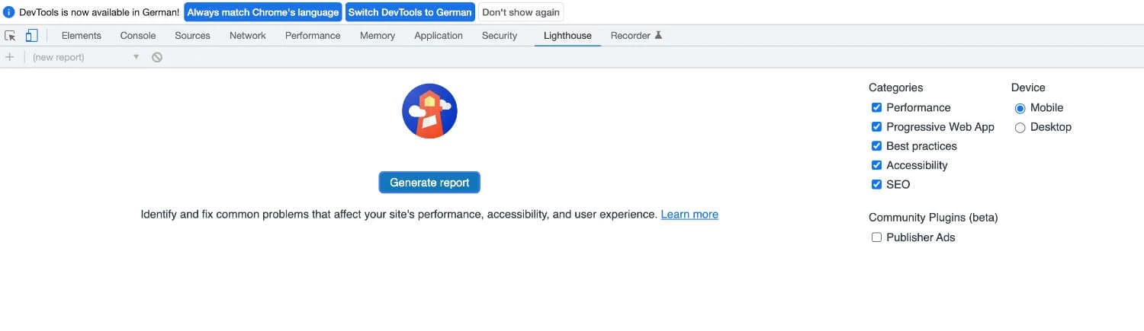Screen dimensions: 1144x331
Task: Select the Desktop device radio button
Action: pyautogui.click(x=1020, y=128)
